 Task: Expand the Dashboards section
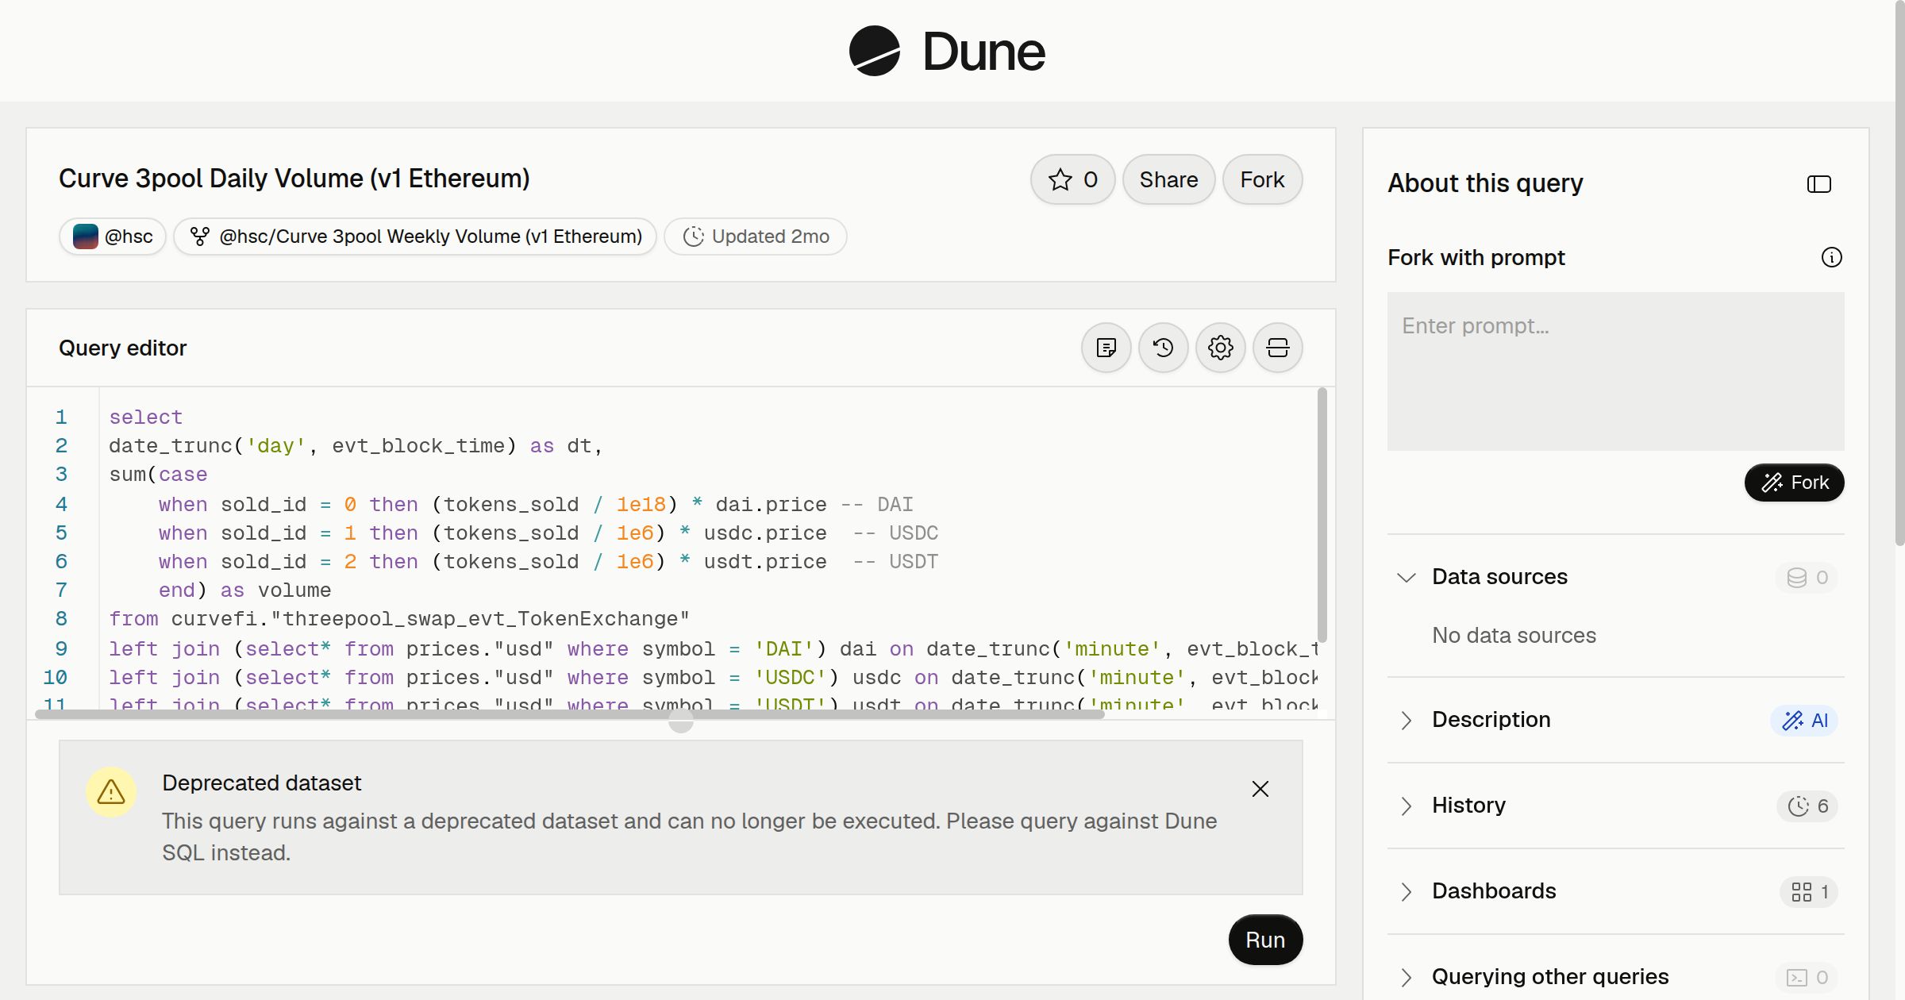click(1406, 891)
